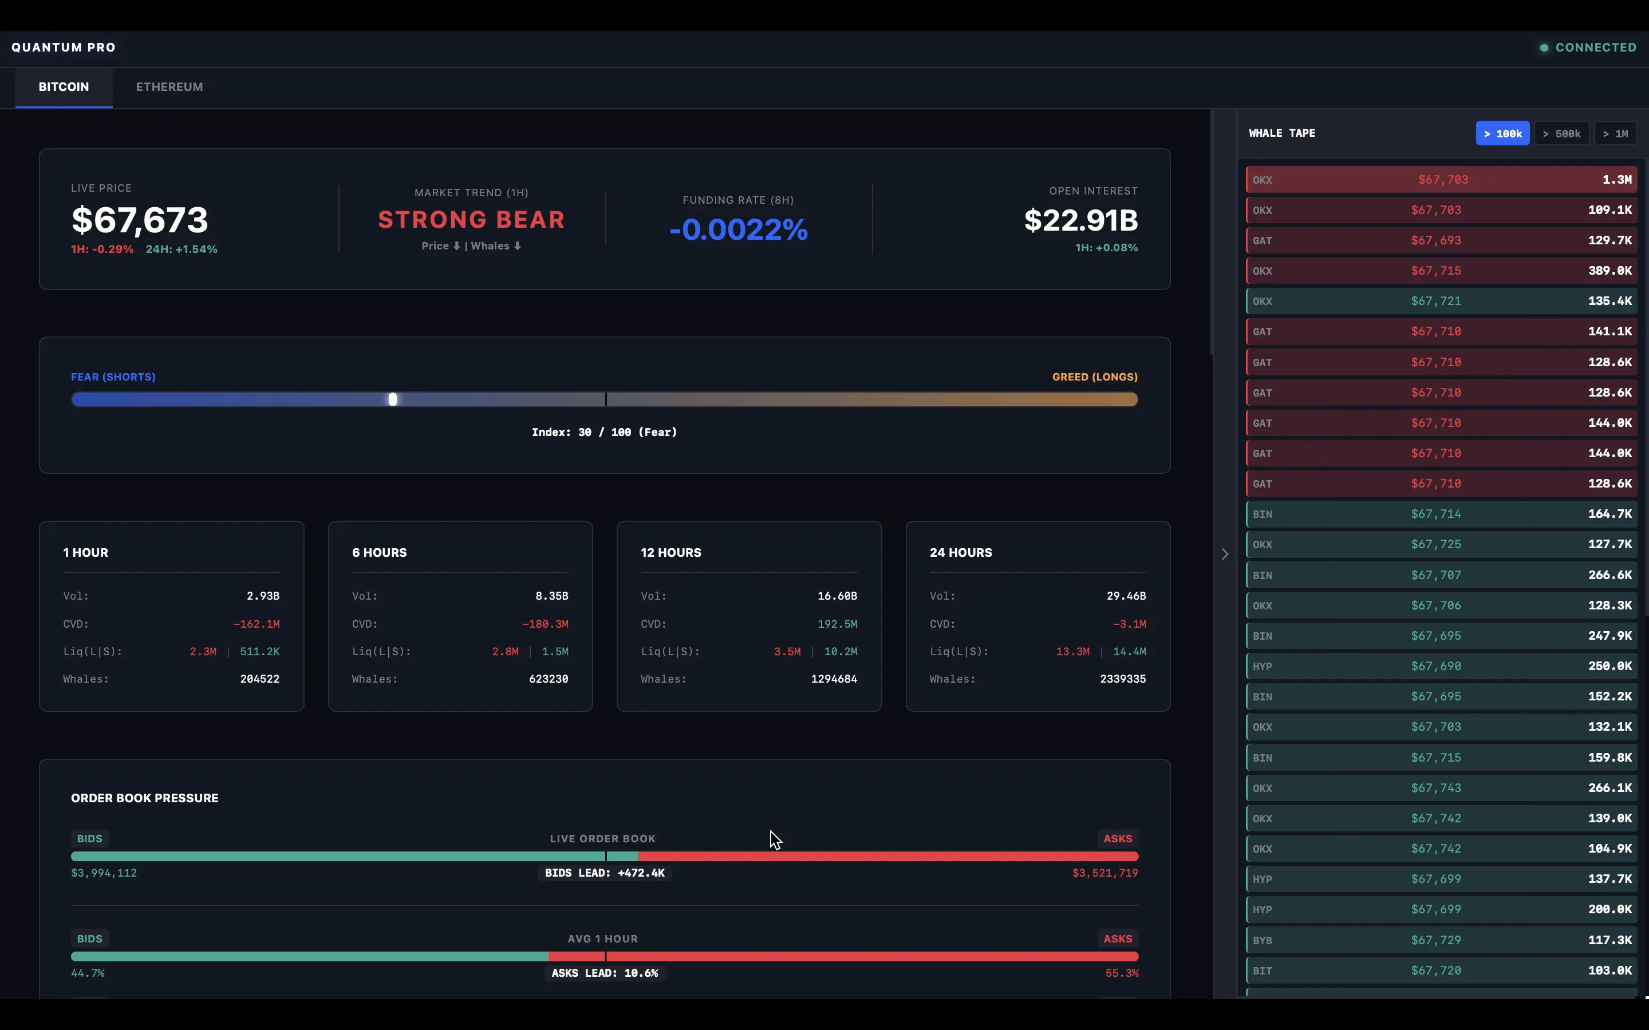1649x1030 pixels.
Task: Click the ASKS LEAD: 10.6% label
Action: tap(605, 973)
